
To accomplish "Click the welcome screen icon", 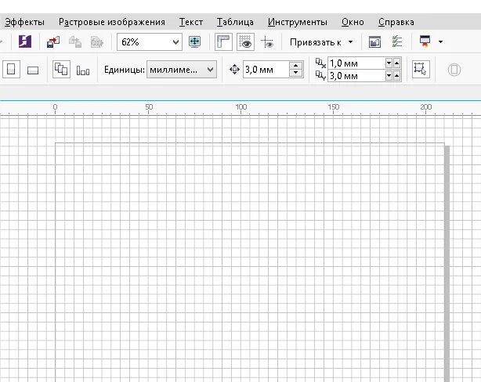I will (375, 42).
